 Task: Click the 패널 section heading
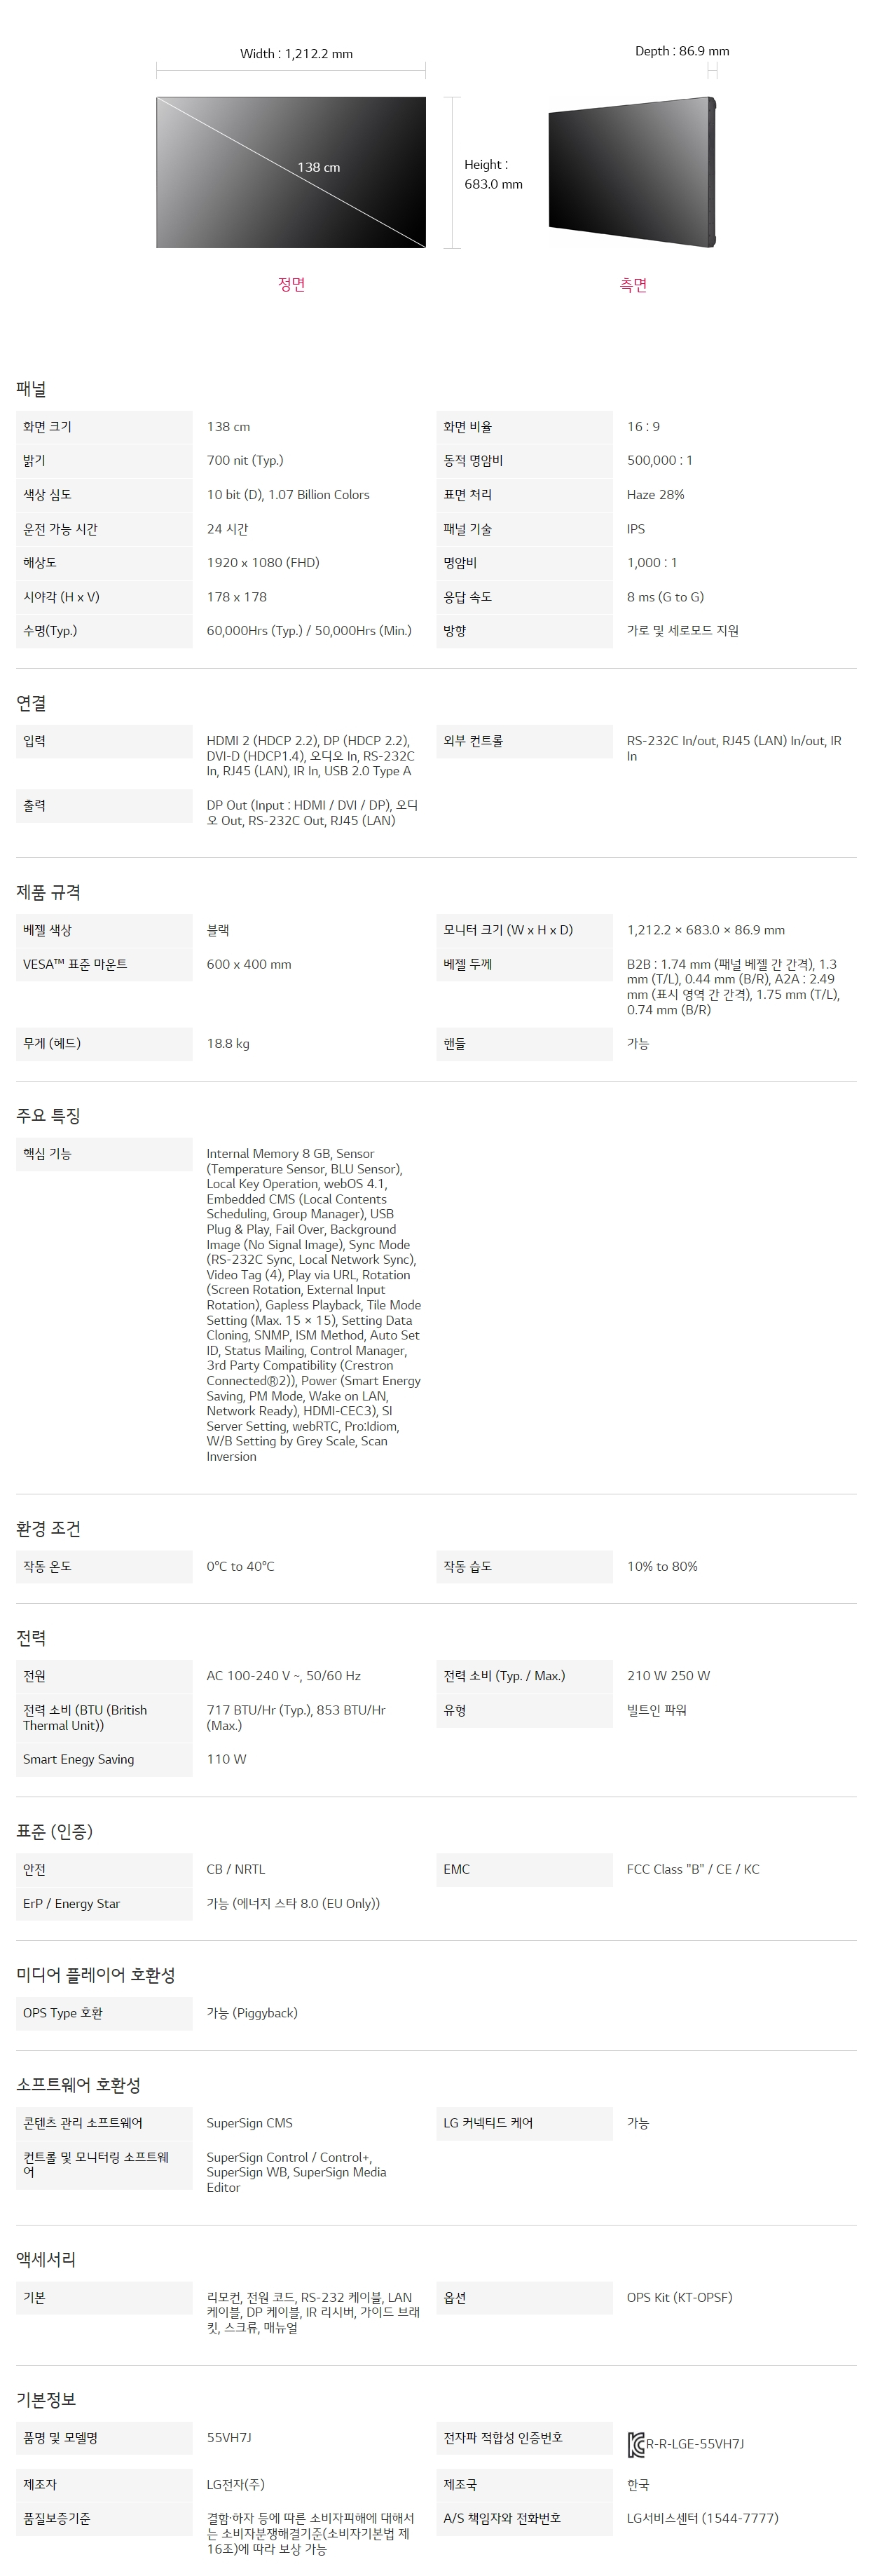pyautogui.click(x=31, y=389)
